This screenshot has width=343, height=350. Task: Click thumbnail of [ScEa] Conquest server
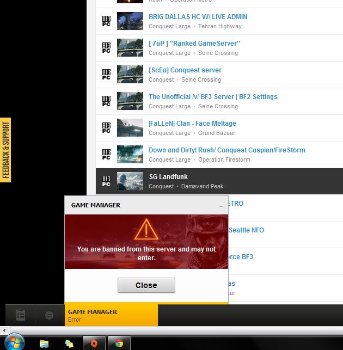click(130, 74)
